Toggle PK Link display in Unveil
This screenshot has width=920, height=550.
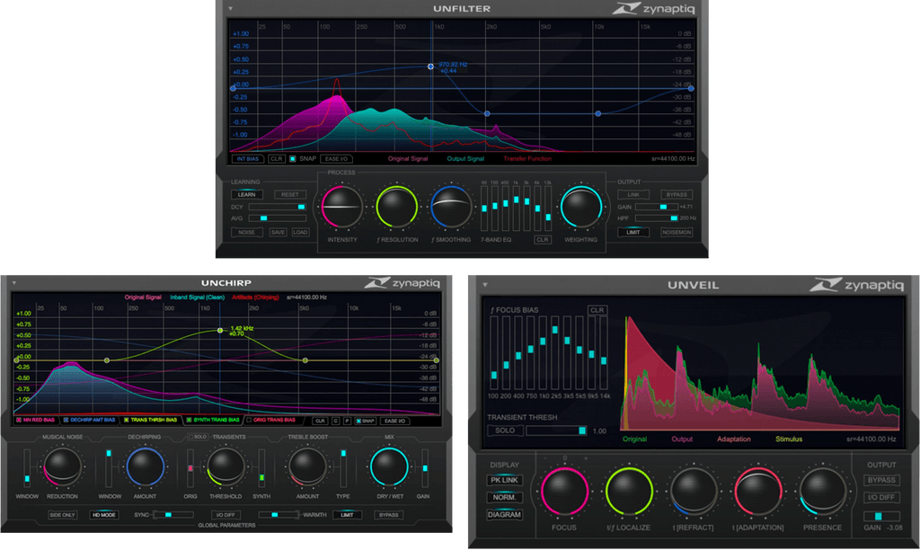(x=504, y=480)
